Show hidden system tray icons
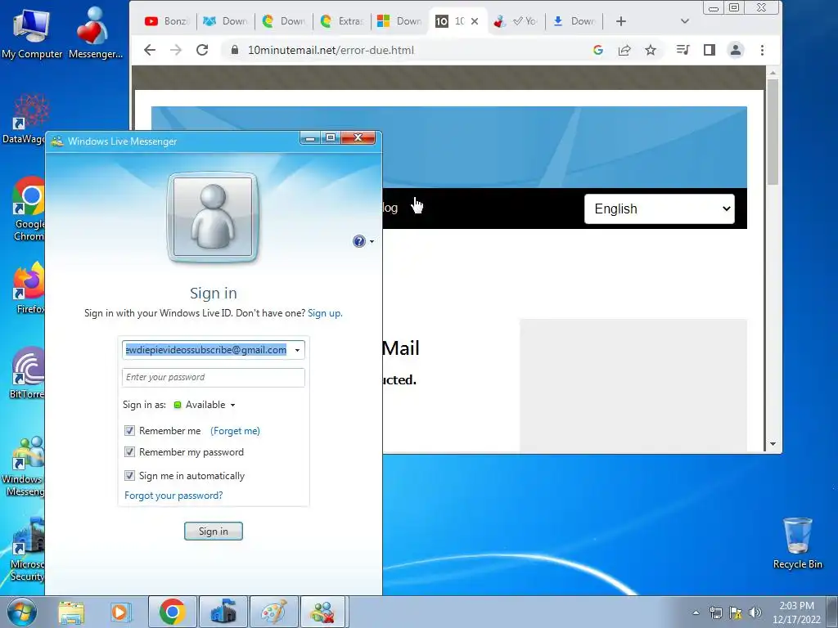 (x=696, y=612)
